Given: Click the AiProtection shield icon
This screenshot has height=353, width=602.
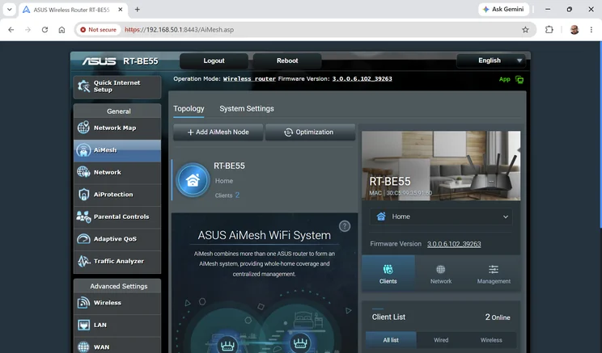Looking at the screenshot, I should tap(83, 195).
